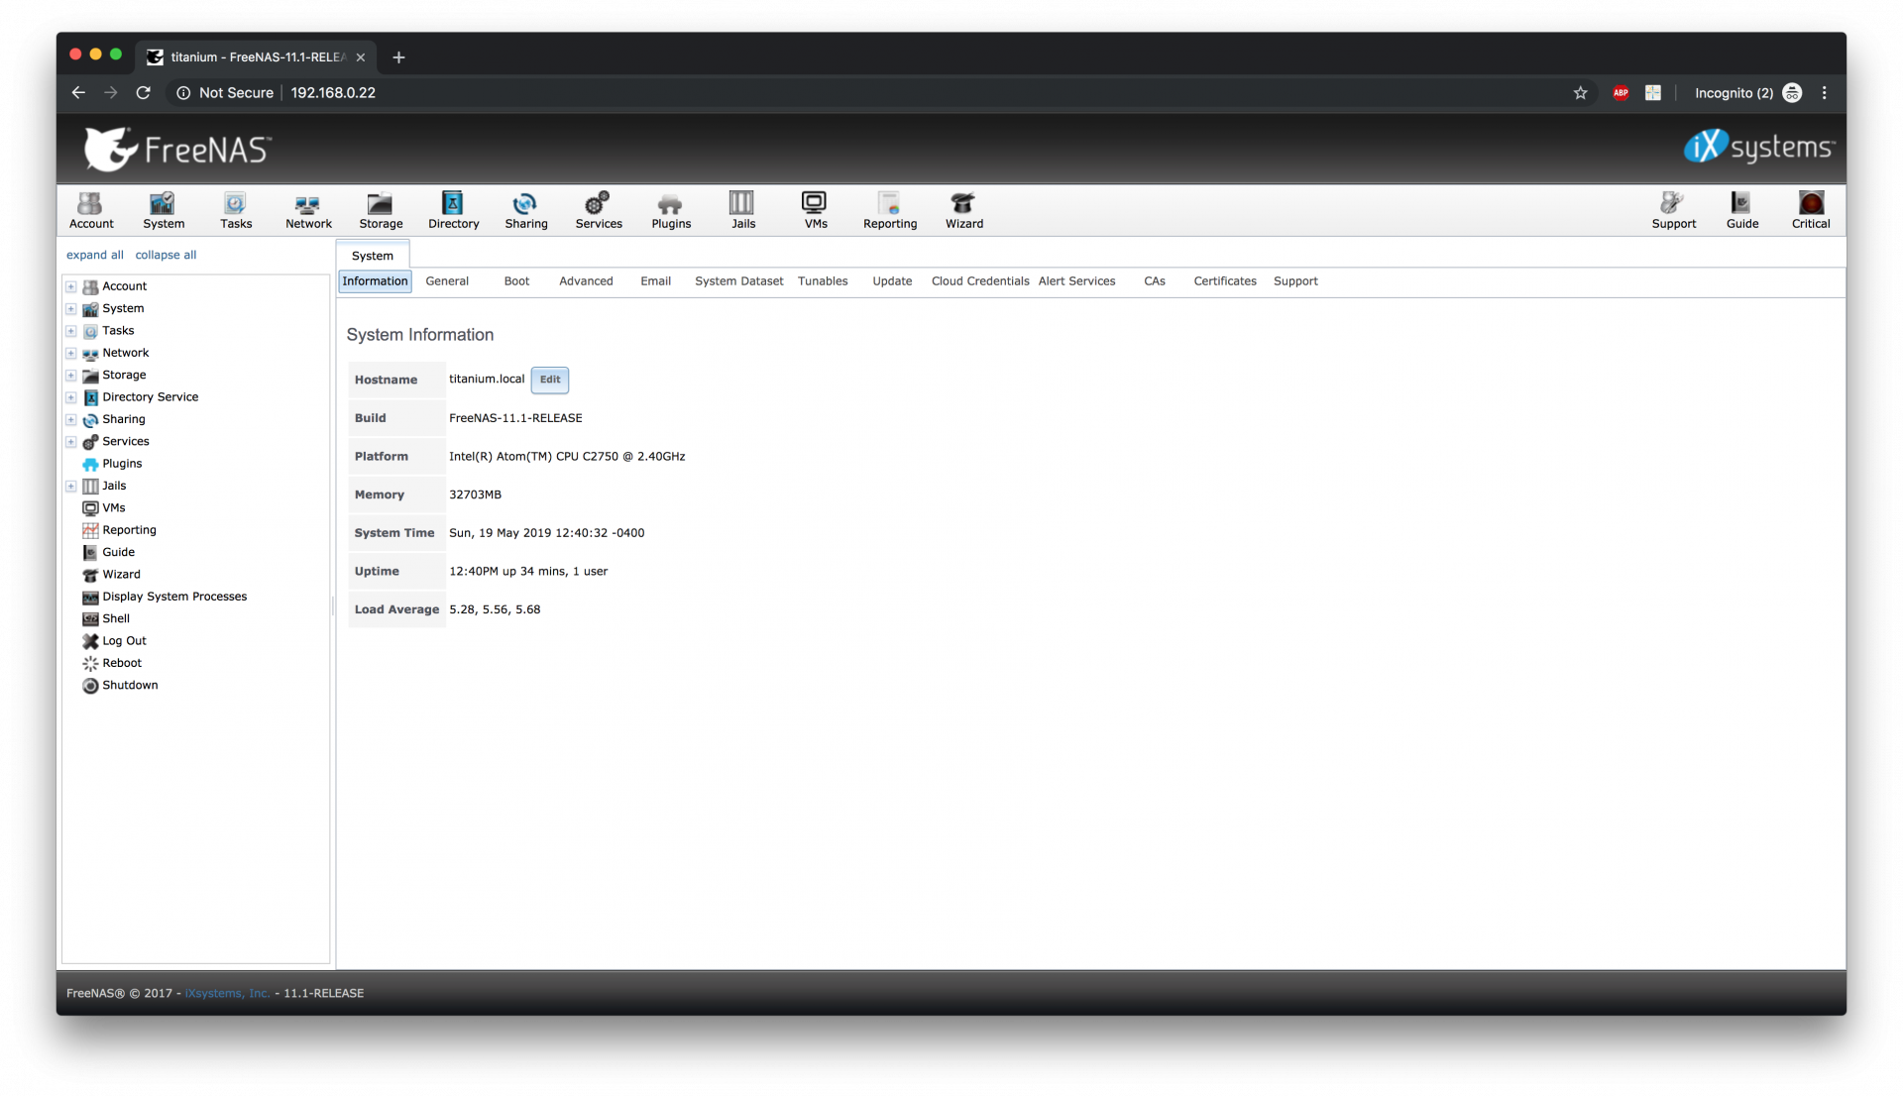Reload the browser page
The height and width of the screenshot is (1096, 1903).
(144, 92)
